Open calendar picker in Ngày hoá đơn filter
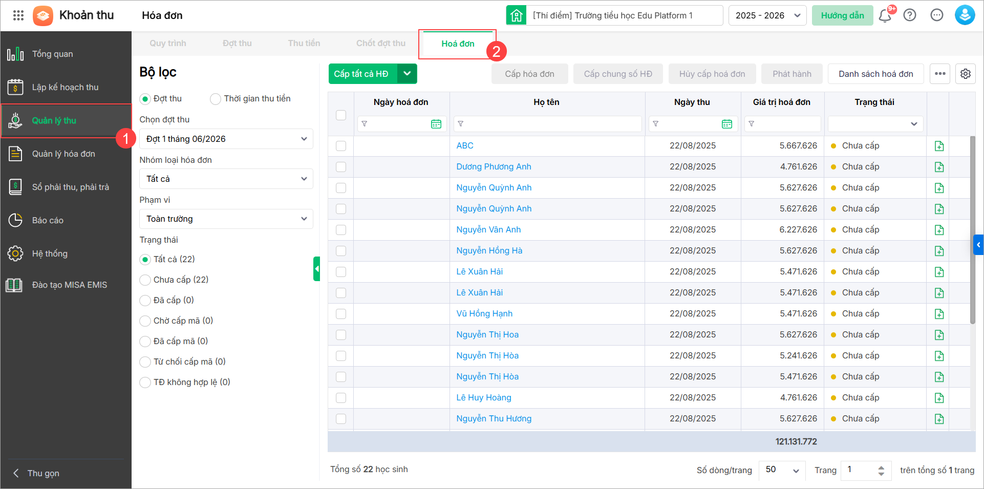Image resolution: width=984 pixels, height=489 pixels. pyautogui.click(x=436, y=124)
